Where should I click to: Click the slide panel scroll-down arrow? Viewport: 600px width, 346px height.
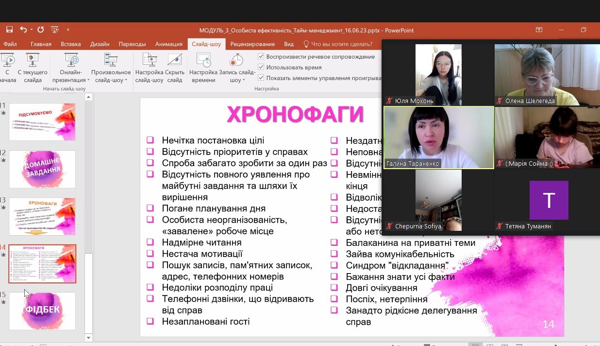coord(88,337)
